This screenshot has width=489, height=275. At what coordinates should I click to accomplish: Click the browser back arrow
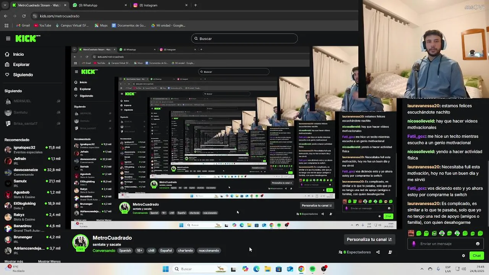point(5,16)
